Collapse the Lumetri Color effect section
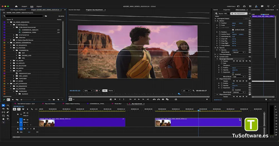This screenshot has width=279, height=146. [216, 57]
